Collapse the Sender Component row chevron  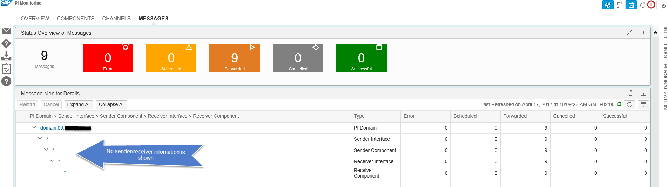46,150
